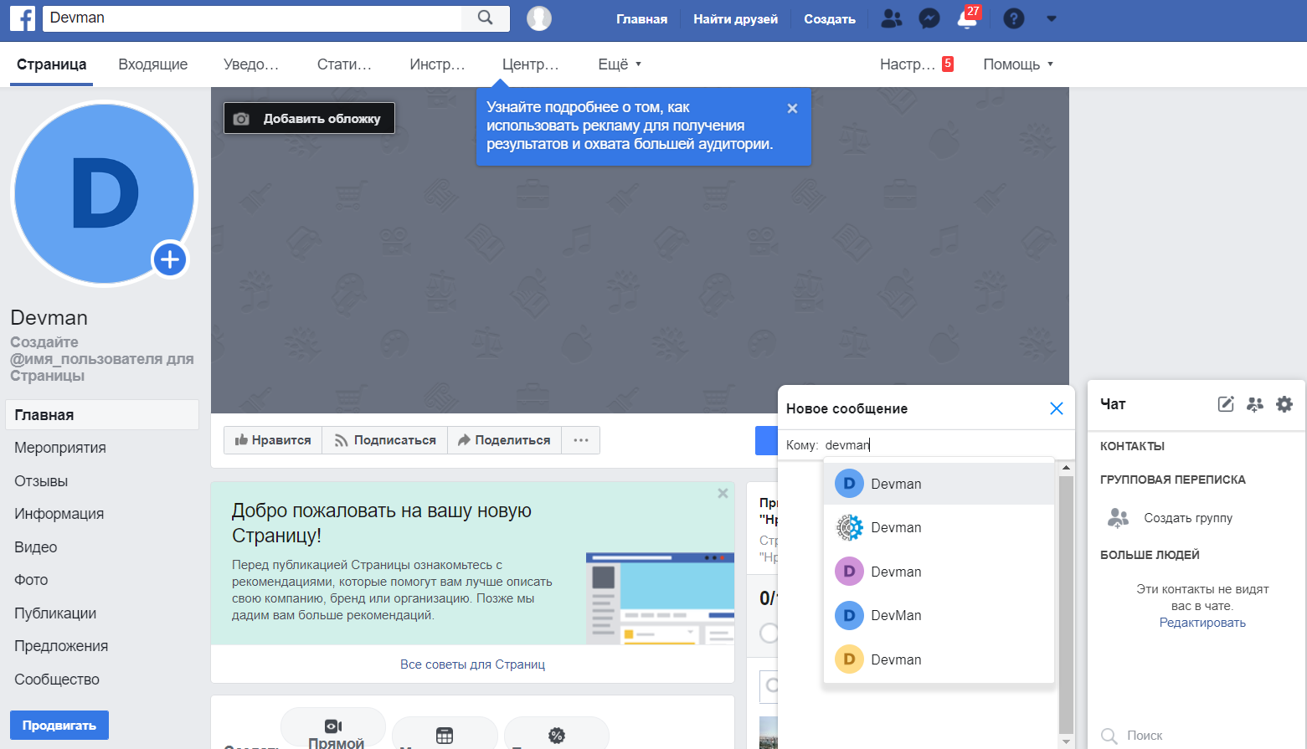
Task: Click the contact list scrollbar down arrow
Action: (x=1066, y=741)
